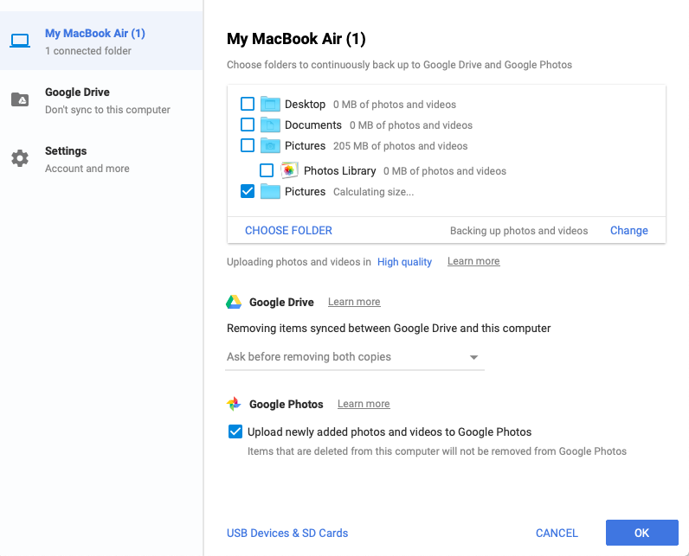Click the 'Calculating size...' text
Image resolution: width=689 pixels, height=556 pixels.
point(374,192)
